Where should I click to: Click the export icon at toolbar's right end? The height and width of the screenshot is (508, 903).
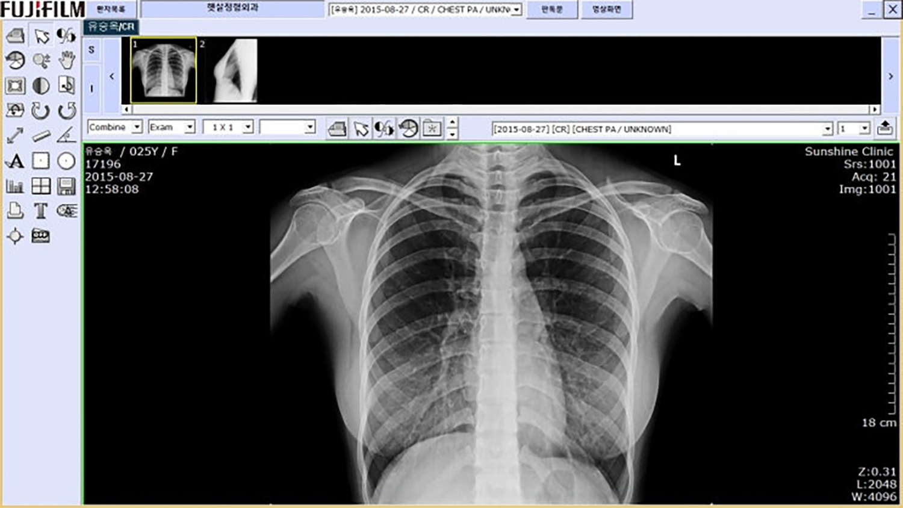885,128
